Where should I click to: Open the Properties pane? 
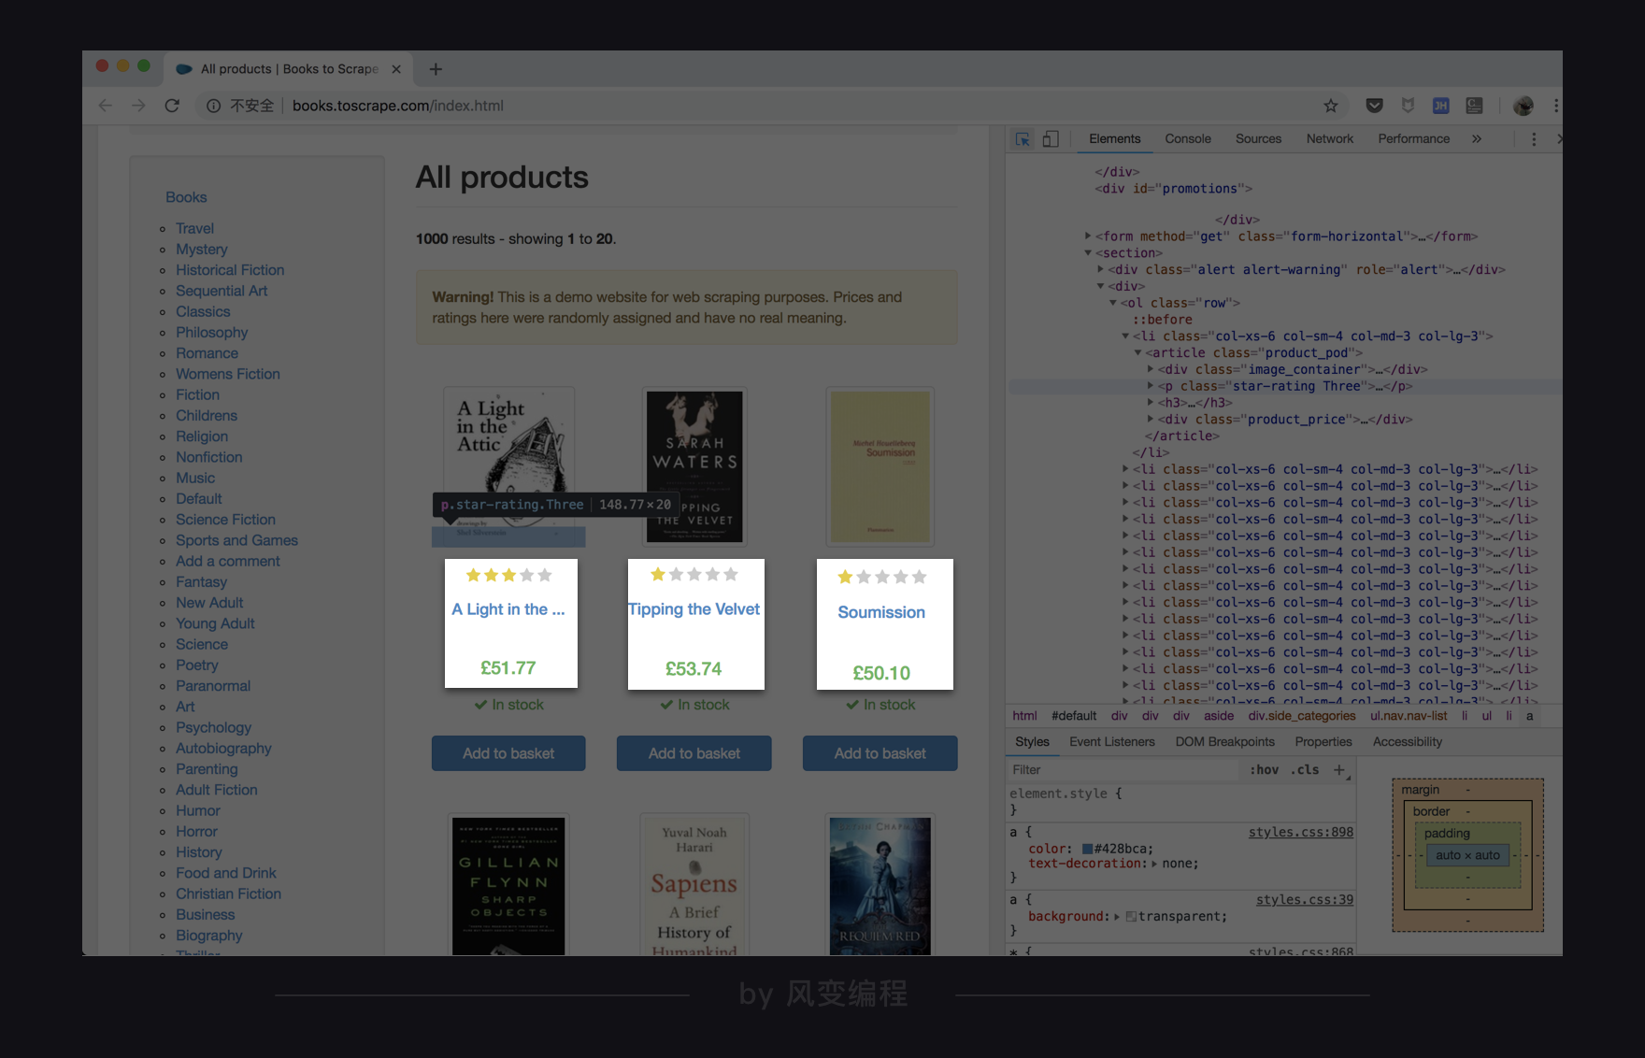pyautogui.click(x=1323, y=741)
